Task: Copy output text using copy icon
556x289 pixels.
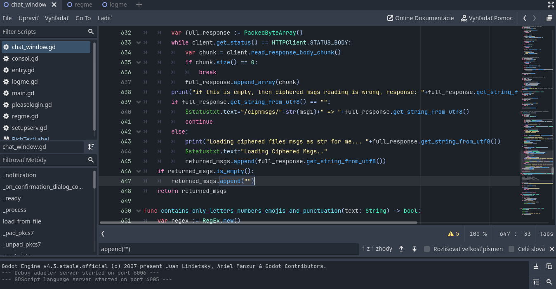Action: coord(549,266)
